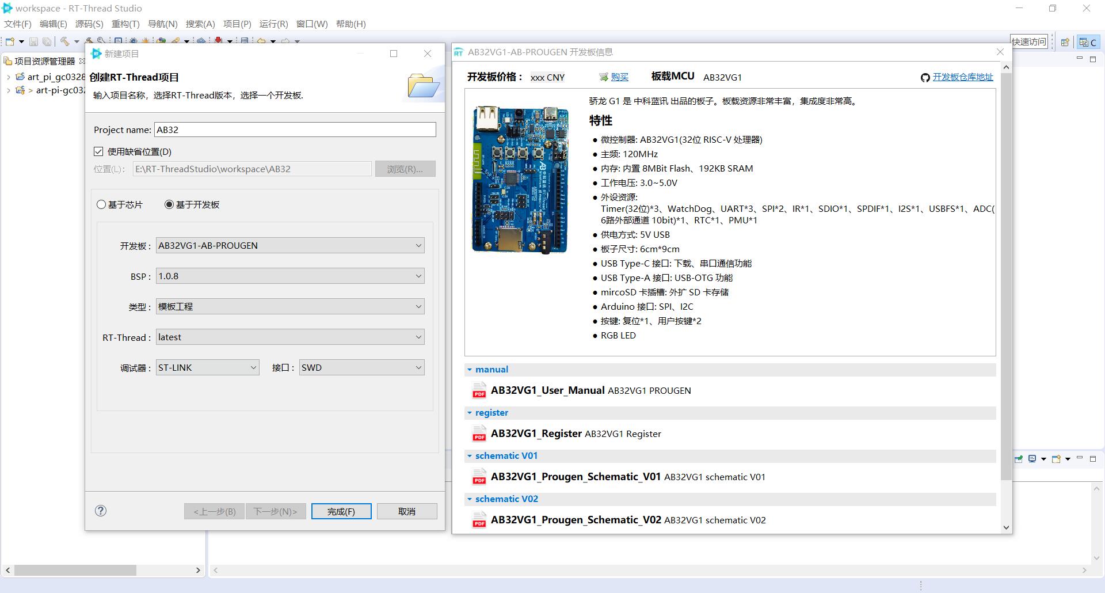The height and width of the screenshot is (593, 1105).
Task: Open the New wizard dropdown arrow
Action: 21,41
